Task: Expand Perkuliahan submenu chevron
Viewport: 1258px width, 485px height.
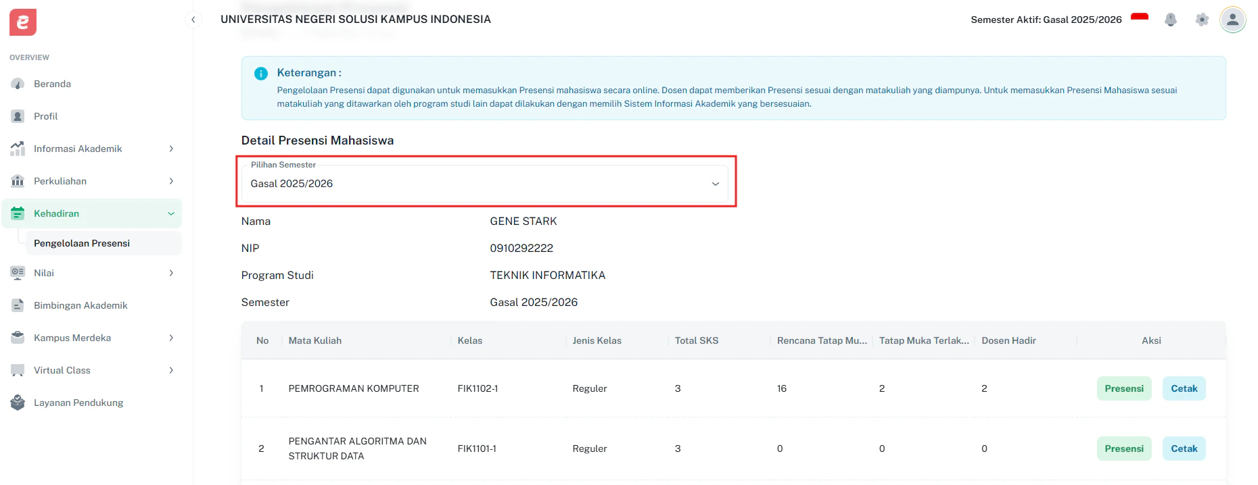Action: (171, 181)
